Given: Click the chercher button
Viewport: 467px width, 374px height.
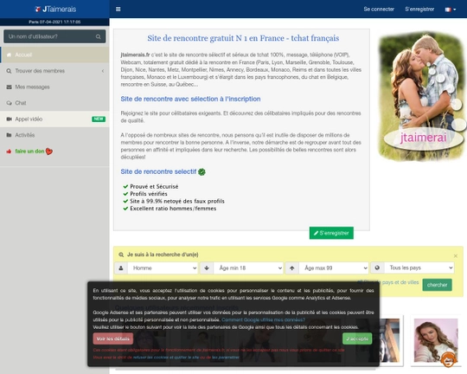Looking at the screenshot, I should point(437,285).
